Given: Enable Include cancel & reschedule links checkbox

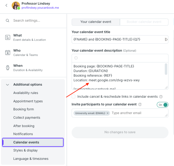Looking at the screenshot, I should click(x=73, y=96).
